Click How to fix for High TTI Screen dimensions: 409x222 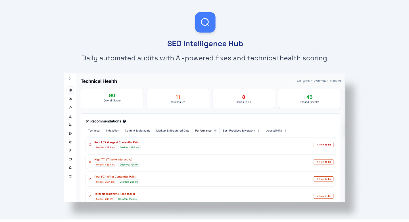(324, 162)
